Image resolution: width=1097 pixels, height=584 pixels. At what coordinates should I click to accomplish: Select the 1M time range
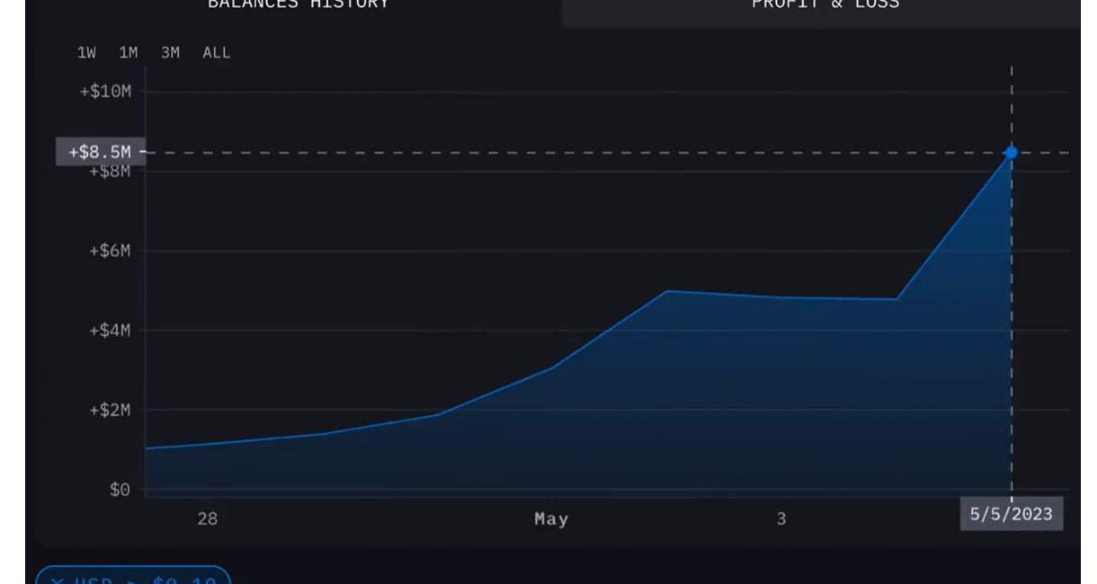click(129, 53)
